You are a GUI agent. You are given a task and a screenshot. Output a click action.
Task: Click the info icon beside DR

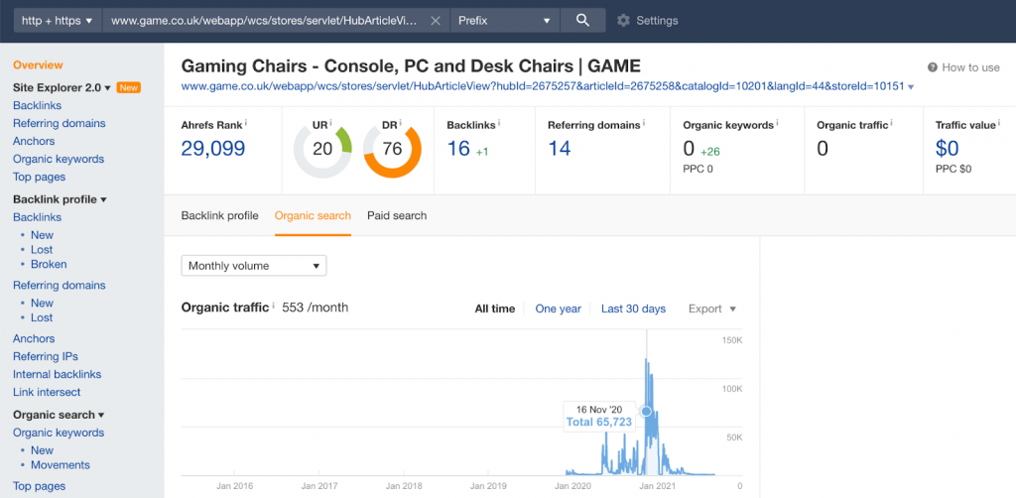(401, 122)
